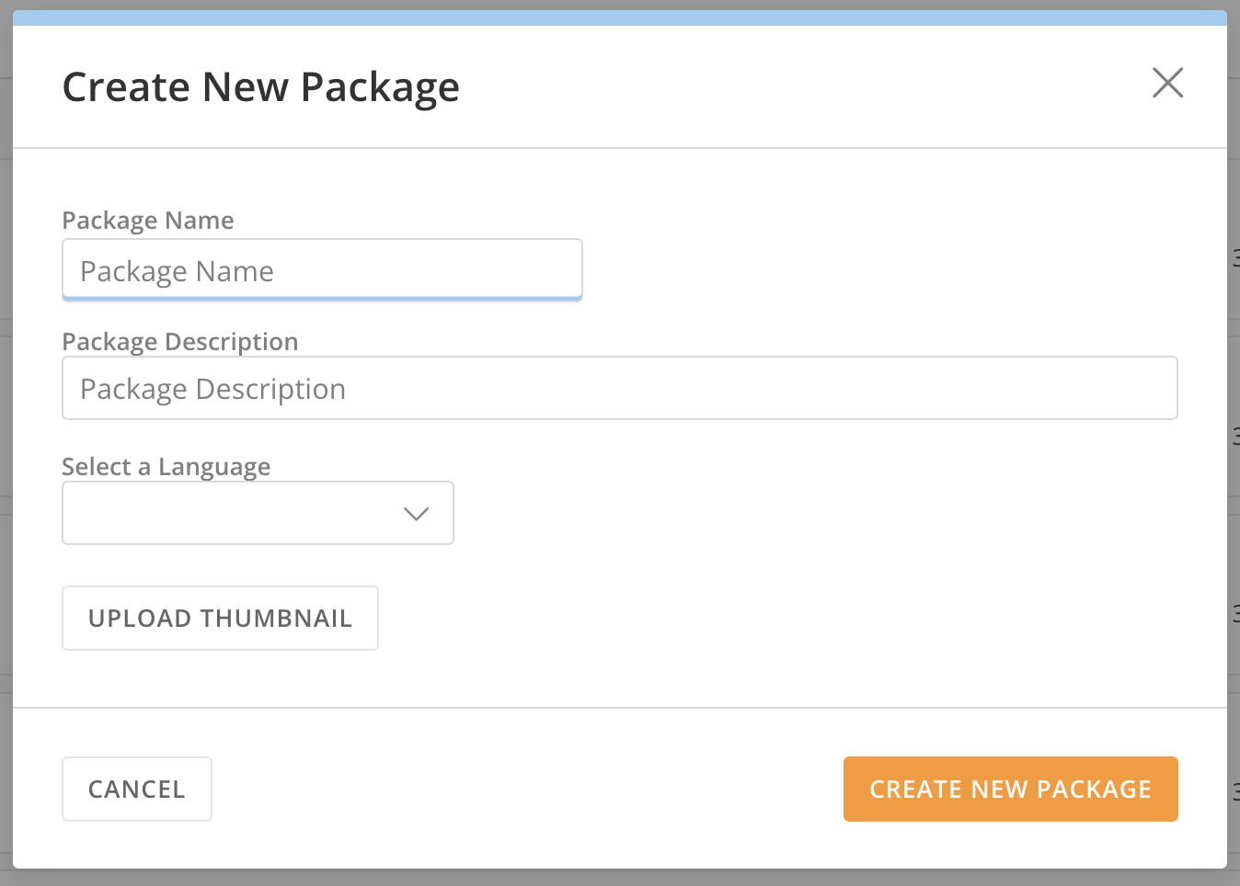
Task: Click the Package Description placeholder text
Action: (x=213, y=389)
